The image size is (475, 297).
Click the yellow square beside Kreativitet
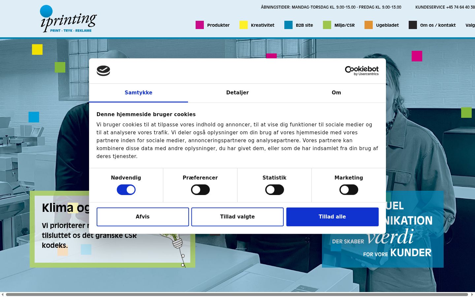pyautogui.click(x=243, y=25)
